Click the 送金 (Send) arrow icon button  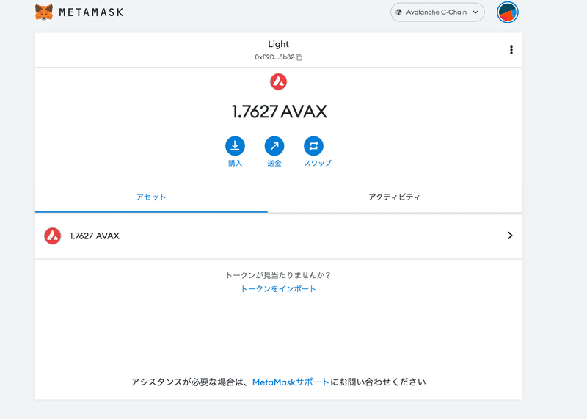274,146
